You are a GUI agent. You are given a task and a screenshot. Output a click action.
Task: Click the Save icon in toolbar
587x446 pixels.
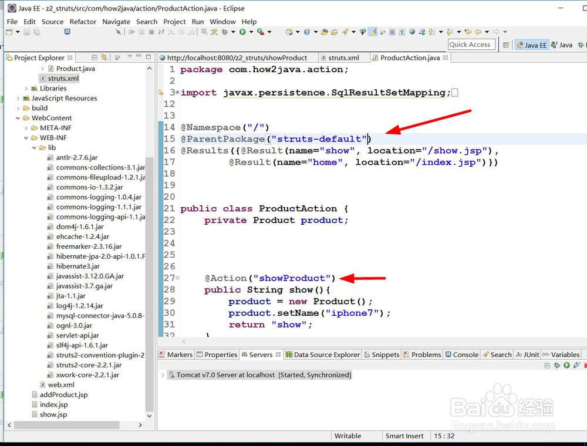[x=26, y=32]
